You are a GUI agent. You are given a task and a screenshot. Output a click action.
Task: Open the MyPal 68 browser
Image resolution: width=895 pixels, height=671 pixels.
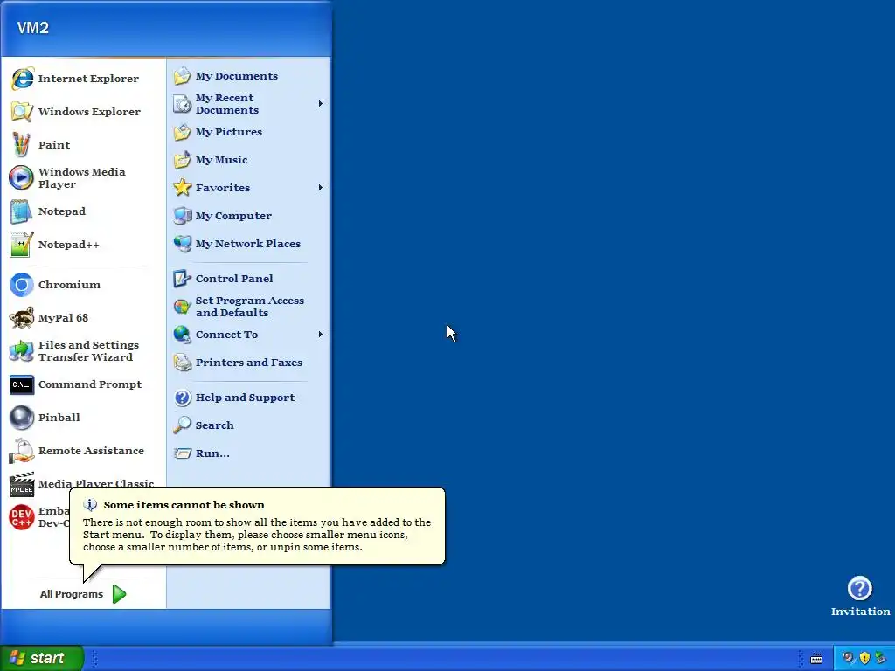coord(83,318)
